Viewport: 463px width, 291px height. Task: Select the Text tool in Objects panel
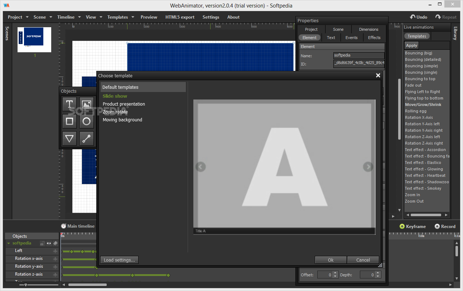tap(69, 104)
